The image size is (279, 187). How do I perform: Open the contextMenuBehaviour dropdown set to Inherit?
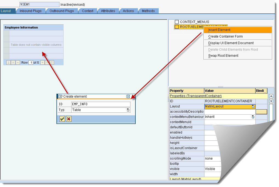[253, 117]
